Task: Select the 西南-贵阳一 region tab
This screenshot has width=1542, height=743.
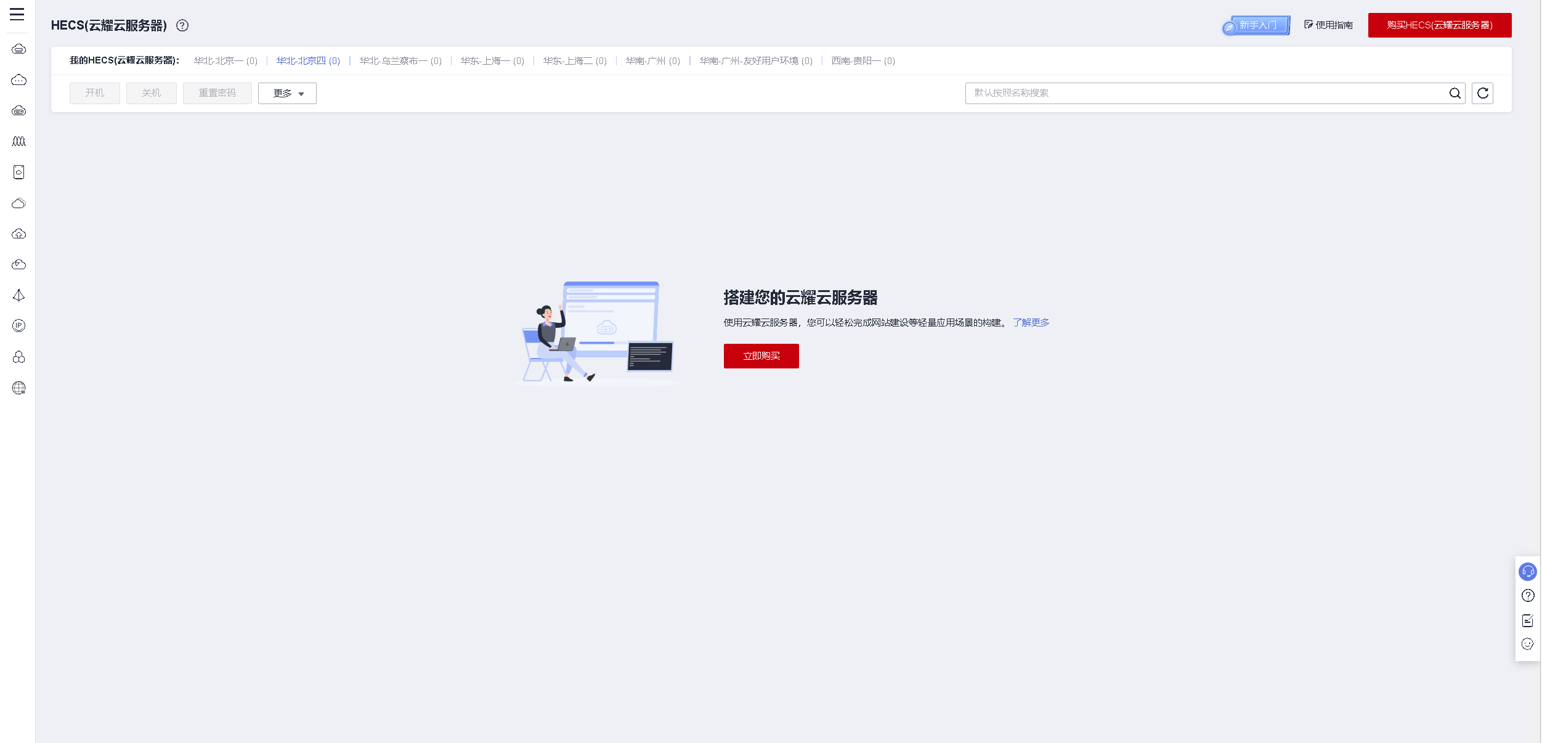Action: [x=862, y=61]
